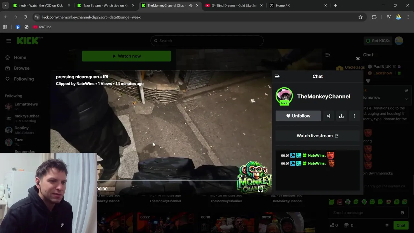Reload the page
414x233 pixels.
(25, 17)
